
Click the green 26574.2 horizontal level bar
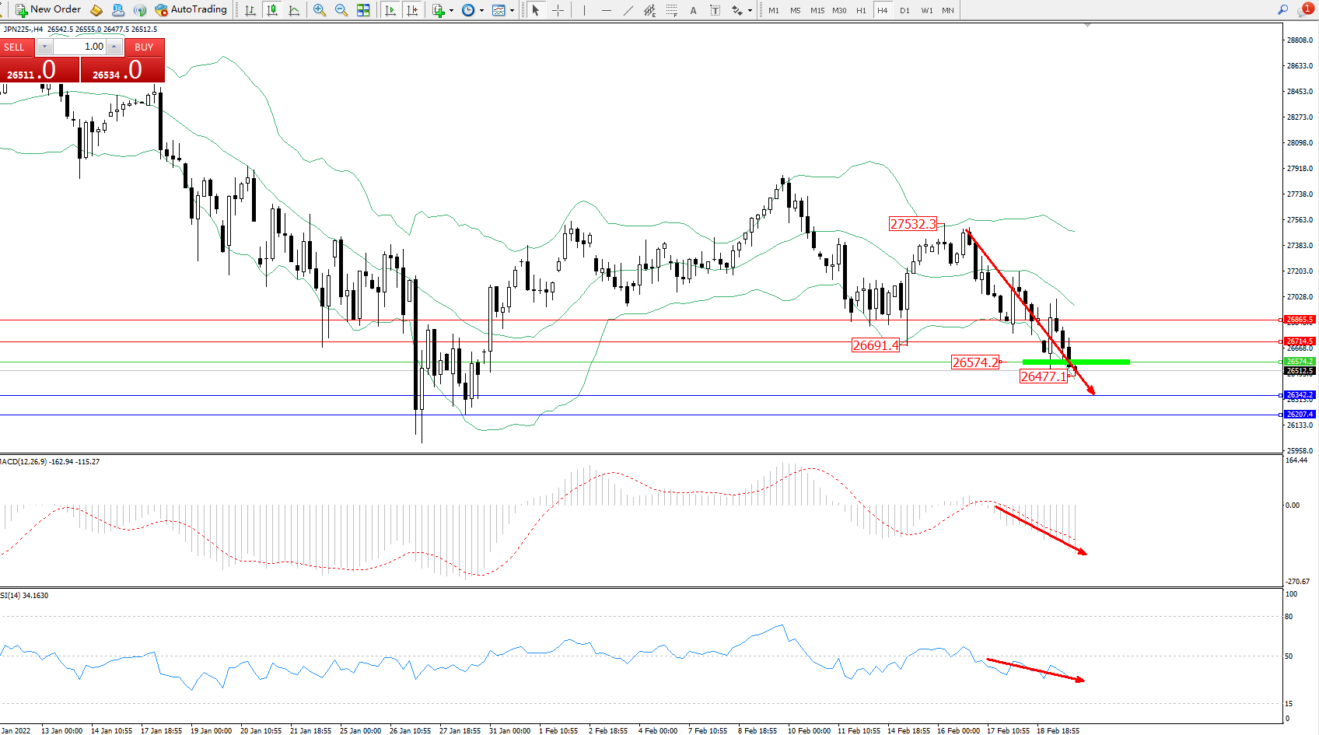[1076, 362]
